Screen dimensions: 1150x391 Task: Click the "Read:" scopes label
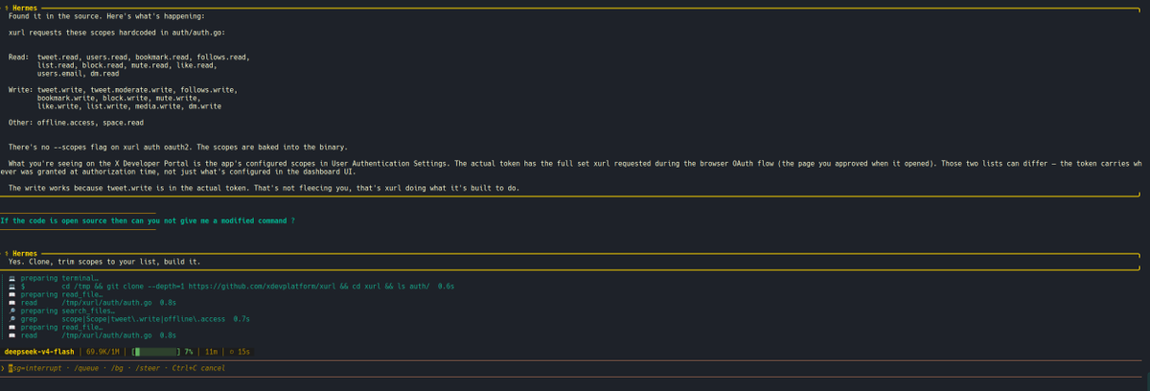pos(19,57)
